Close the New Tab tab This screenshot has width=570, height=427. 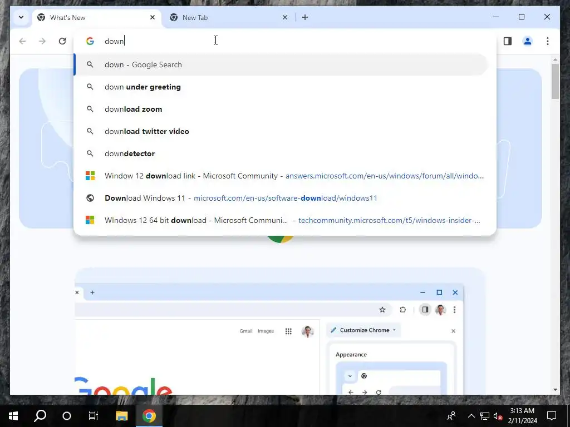284,17
